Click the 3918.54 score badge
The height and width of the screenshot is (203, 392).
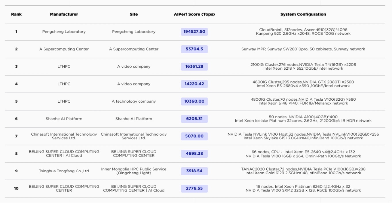(194, 171)
